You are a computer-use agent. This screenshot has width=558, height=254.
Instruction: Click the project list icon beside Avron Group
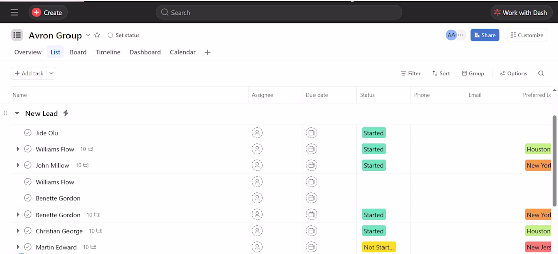17,35
